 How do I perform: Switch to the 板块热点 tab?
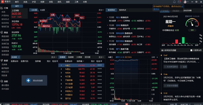pyautogui.click(x=123, y=10)
